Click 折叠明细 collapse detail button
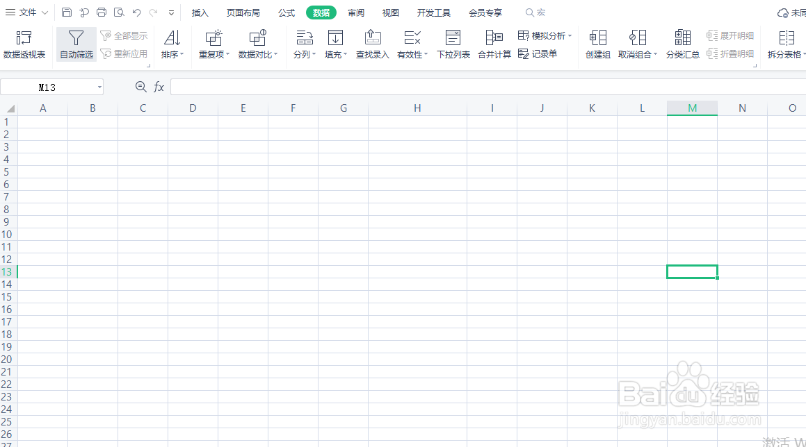806x447 pixels. (x=730, y=53)
